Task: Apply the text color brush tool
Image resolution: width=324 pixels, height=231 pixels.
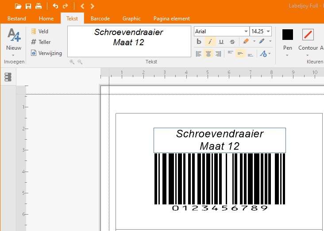Action: (x=262, y=41)
